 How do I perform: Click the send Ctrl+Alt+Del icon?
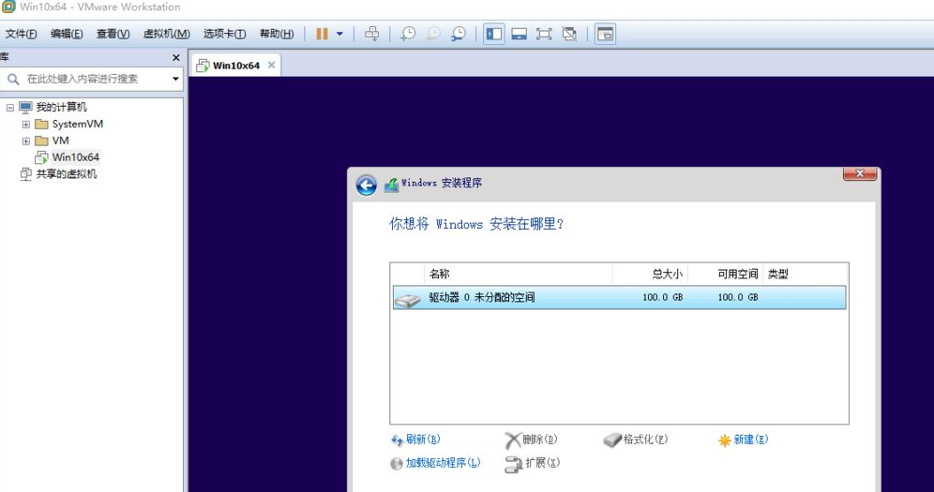[371, 34]
